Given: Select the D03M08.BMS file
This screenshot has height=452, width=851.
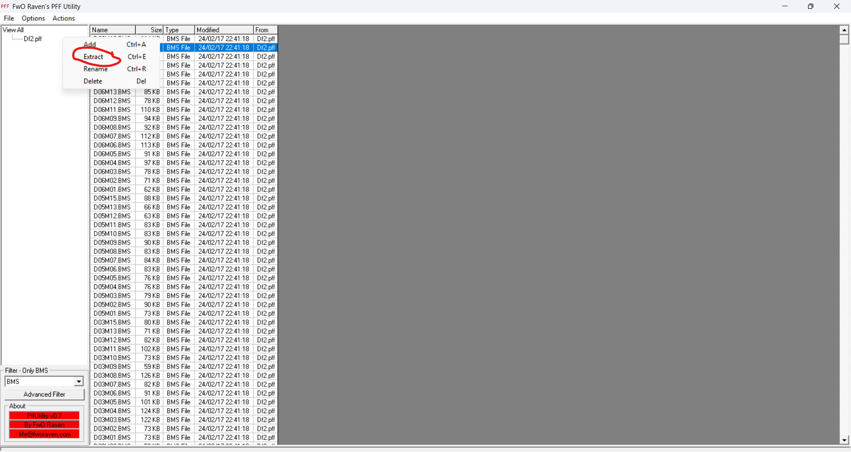Looking at the screenshot, I should pyautogui.click(x=112, y=375).
